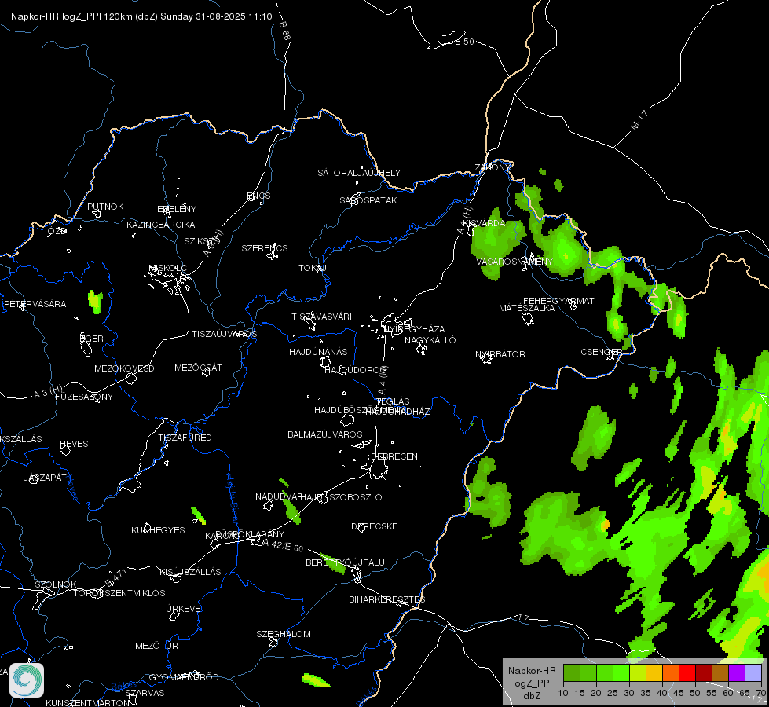Click the SZERENCS label
The height and width of the screenshot is (707, 769).
point(265,248)
